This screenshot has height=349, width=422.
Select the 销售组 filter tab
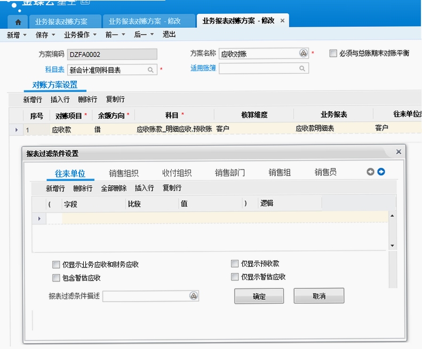280,172
